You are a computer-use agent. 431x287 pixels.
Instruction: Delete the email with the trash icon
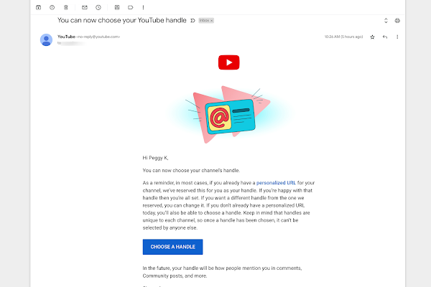[65, 7]
